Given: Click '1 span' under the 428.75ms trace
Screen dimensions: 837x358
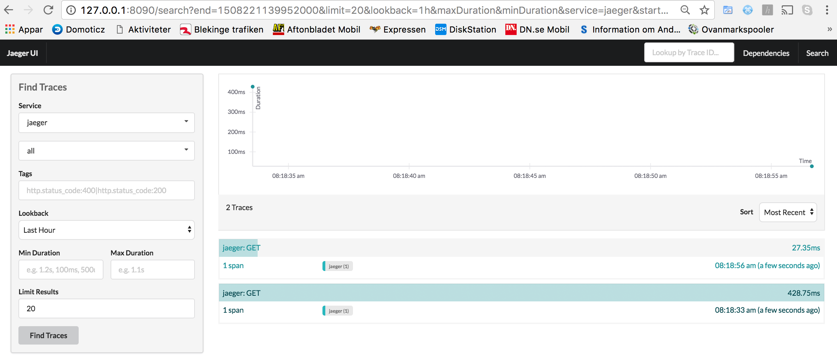Looking at the screenshot, I should (233, 310).
